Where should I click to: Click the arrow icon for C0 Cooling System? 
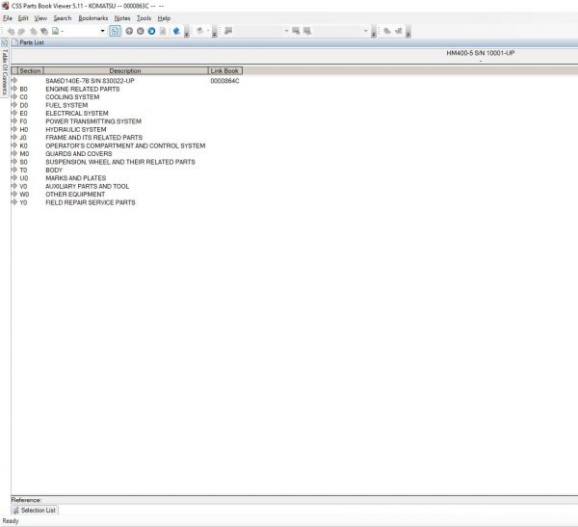[14, 97]
